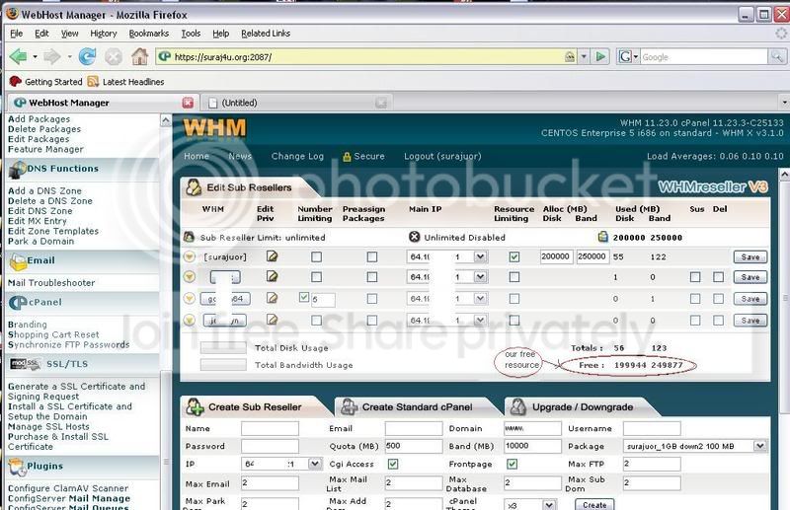Go back with the green Back arrow
The height and width of the screenshot is (510, 790).
[x=18, y=56]
